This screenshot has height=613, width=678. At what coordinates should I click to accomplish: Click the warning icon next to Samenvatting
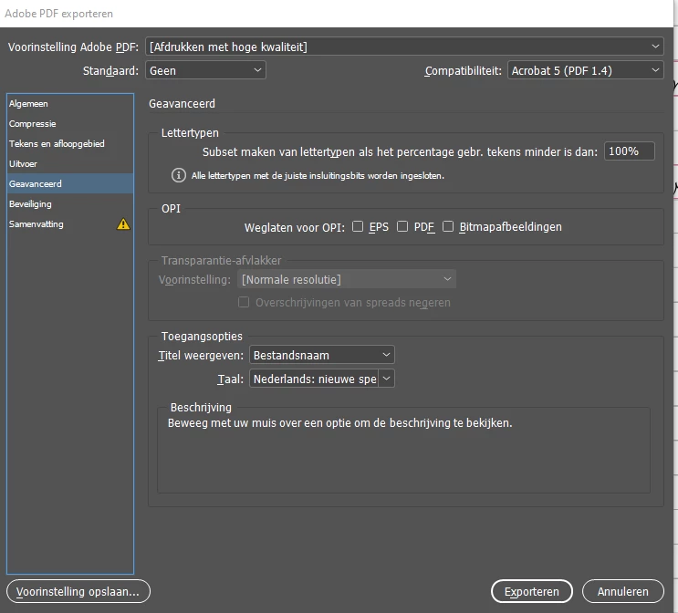pyautogui.click(x=123, y=223)
